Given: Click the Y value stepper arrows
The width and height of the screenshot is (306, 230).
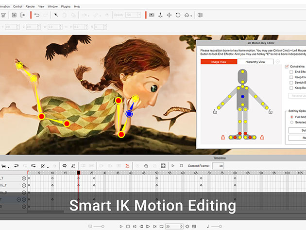Looking at the screenshot, I should point(18,27).
